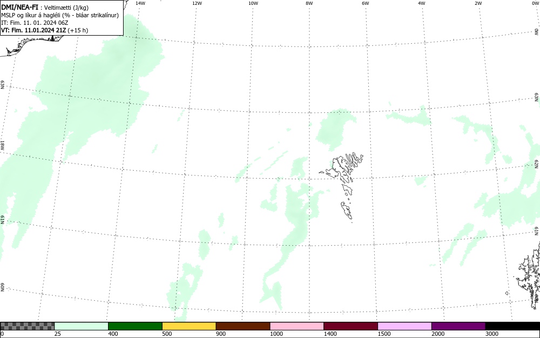Viewport: 540px width, 338px height.
Task: Click the legend value 2000
Action: click(x=438, y=334)
